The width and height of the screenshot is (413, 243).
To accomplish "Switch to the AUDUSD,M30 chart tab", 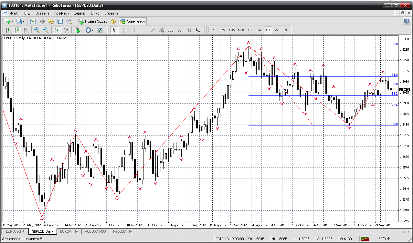I will tap(95, 231).
